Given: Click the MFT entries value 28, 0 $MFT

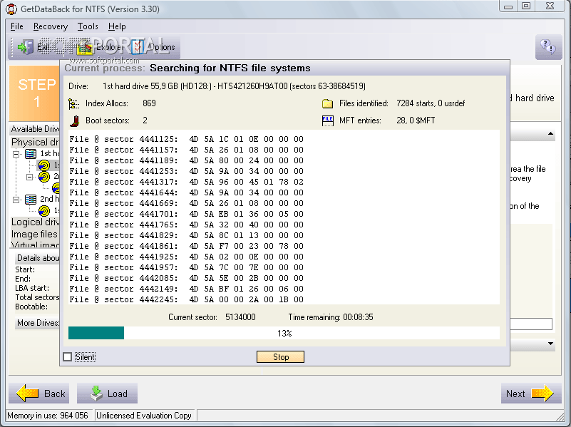Looking at the screenshot, I should [416, 120].
